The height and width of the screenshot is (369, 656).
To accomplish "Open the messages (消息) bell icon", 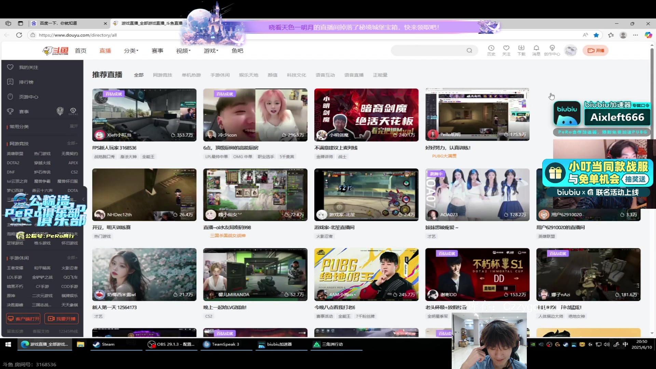I will coord(536,50).
